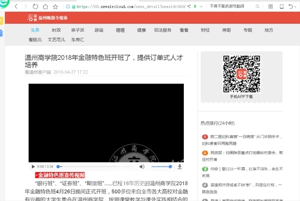Go to browser home page icon
Viewport: 300px width, 201px height.
(45, 7)
